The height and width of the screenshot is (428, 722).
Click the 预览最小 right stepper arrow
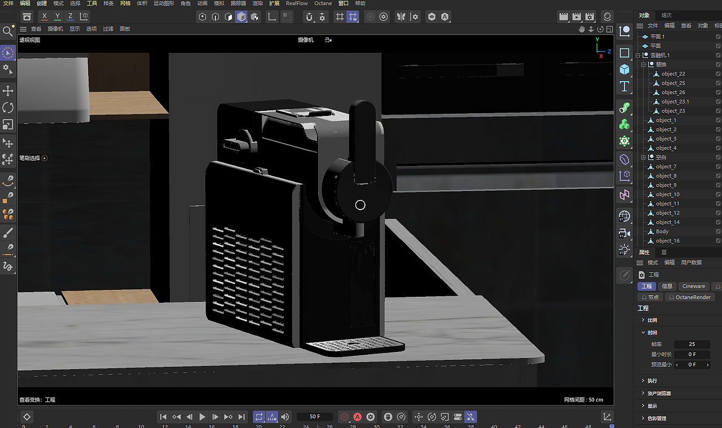(708, 365)
